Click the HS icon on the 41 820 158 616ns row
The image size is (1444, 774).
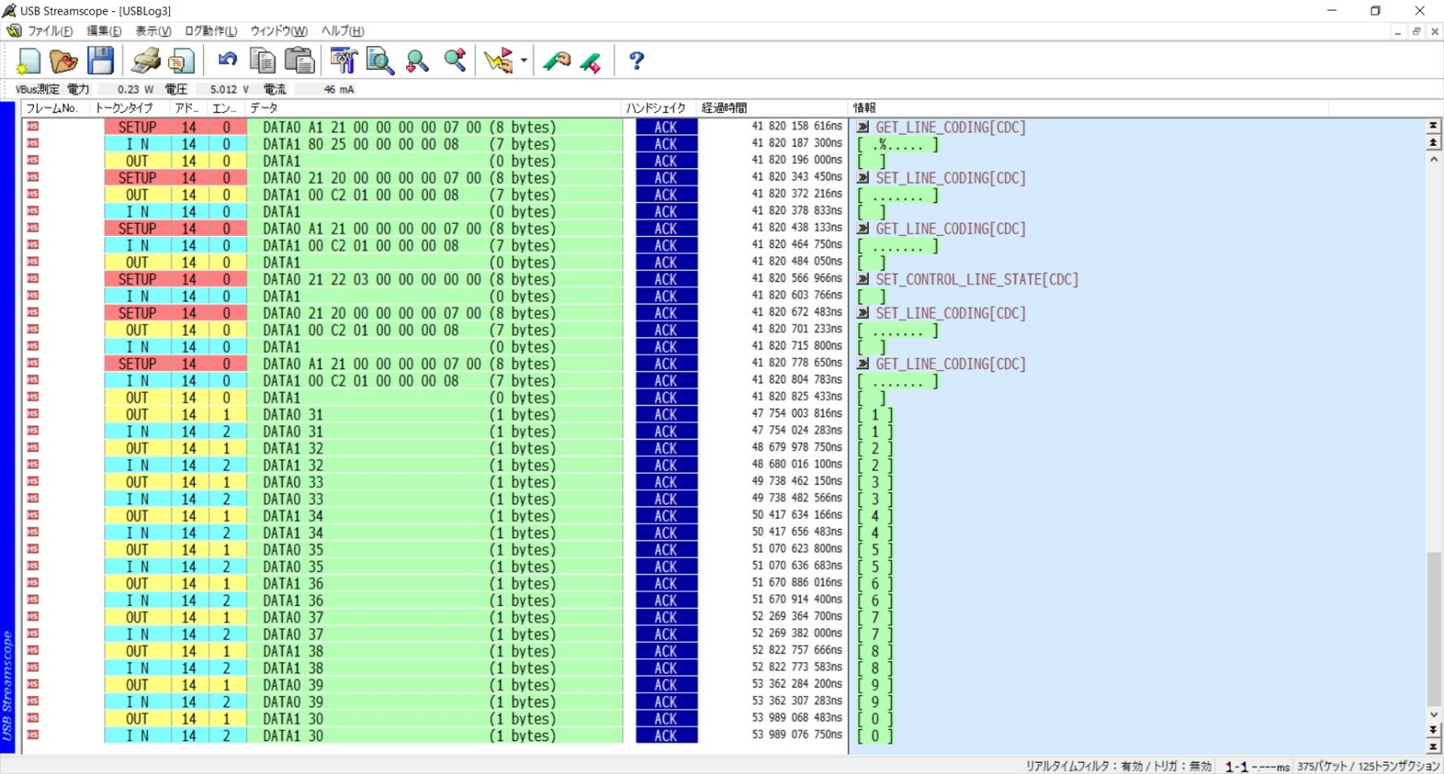coord(32,126)
